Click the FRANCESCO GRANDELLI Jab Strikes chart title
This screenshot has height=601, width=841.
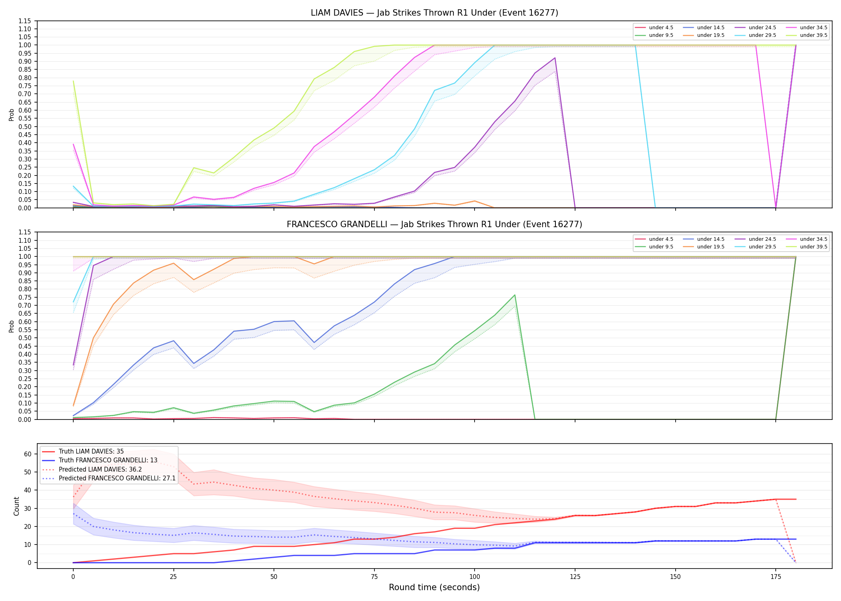[x=435, y=224]
